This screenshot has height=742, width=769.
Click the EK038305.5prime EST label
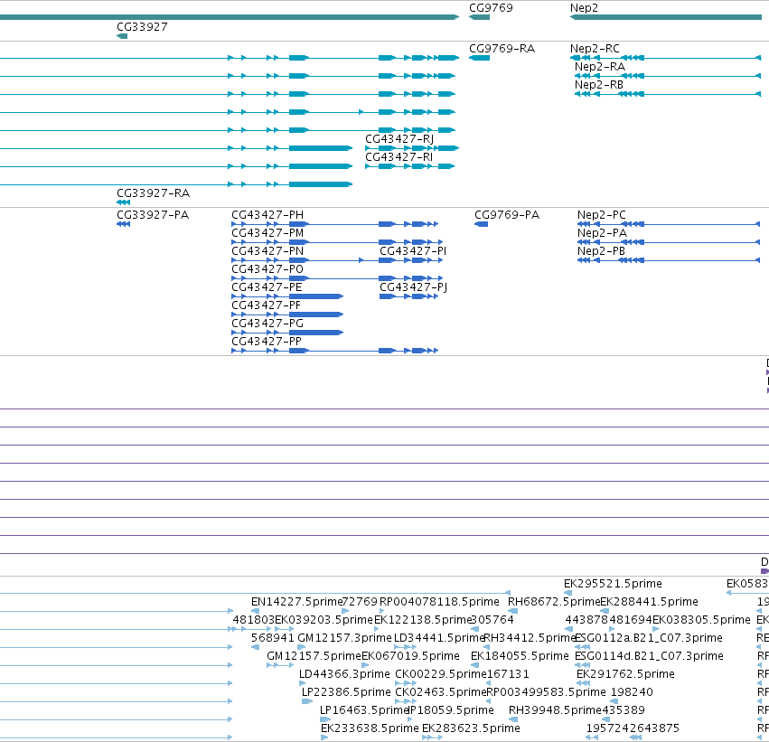(x=701, y=620)
